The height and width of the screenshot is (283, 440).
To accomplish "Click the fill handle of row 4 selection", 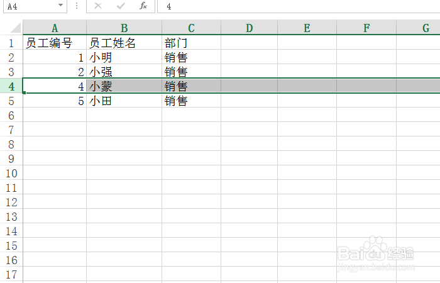I will coord(24,92).
